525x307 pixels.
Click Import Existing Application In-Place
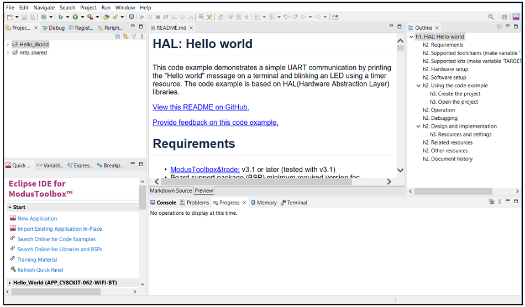(60, 229)
